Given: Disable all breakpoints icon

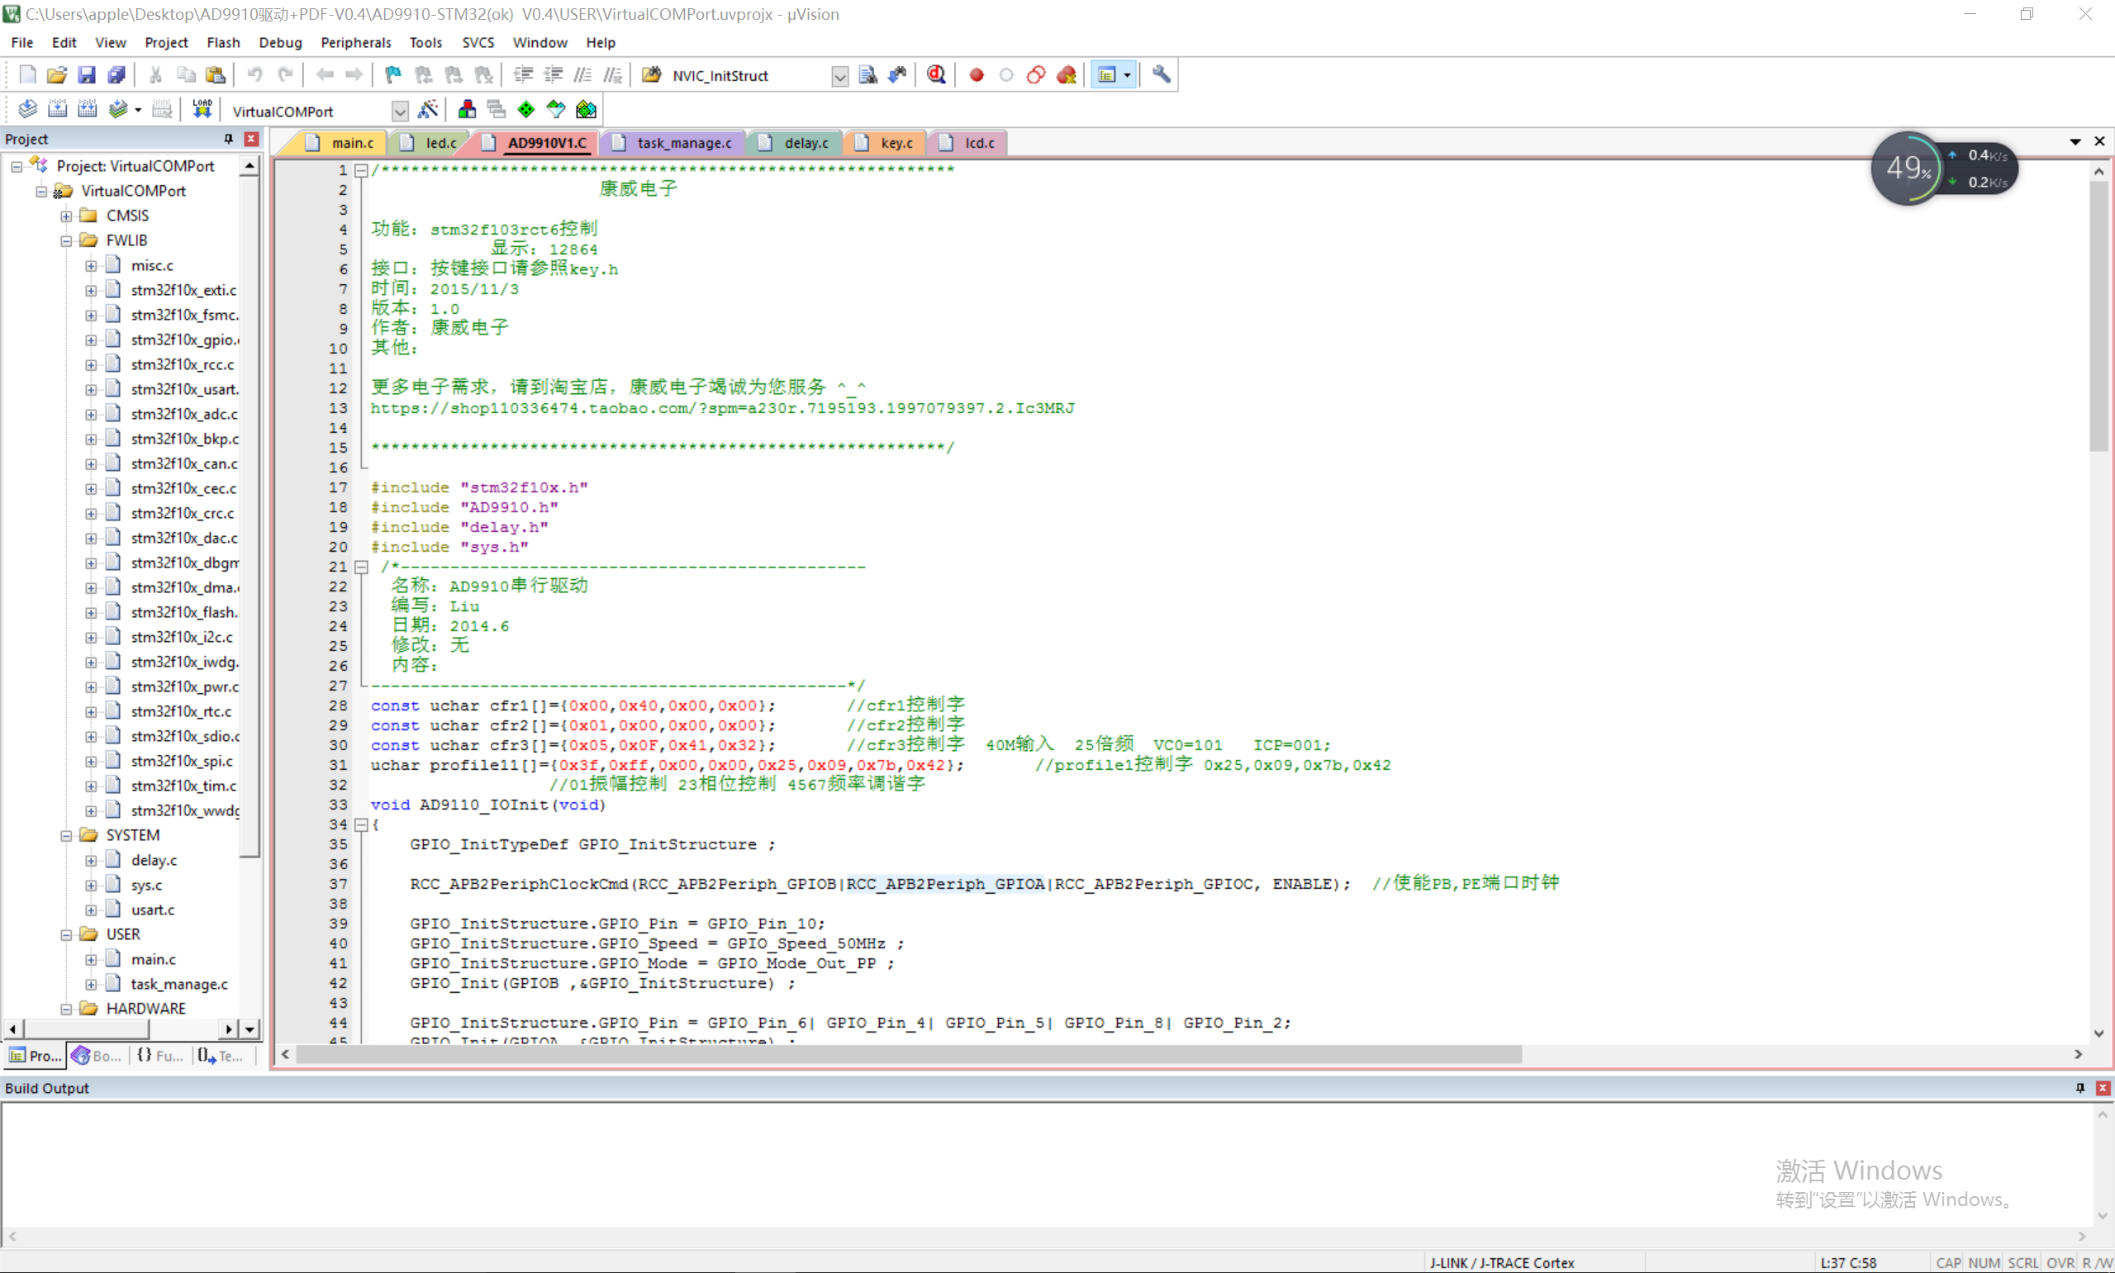Looking at the screenshot, I should pos(1036,75).
